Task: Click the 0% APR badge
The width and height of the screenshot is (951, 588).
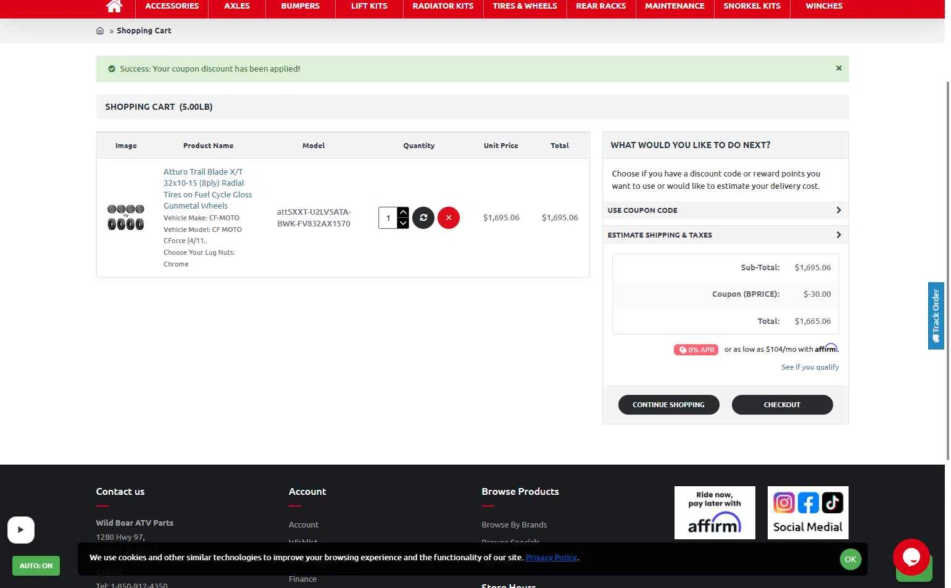Action: coord(696,350)
